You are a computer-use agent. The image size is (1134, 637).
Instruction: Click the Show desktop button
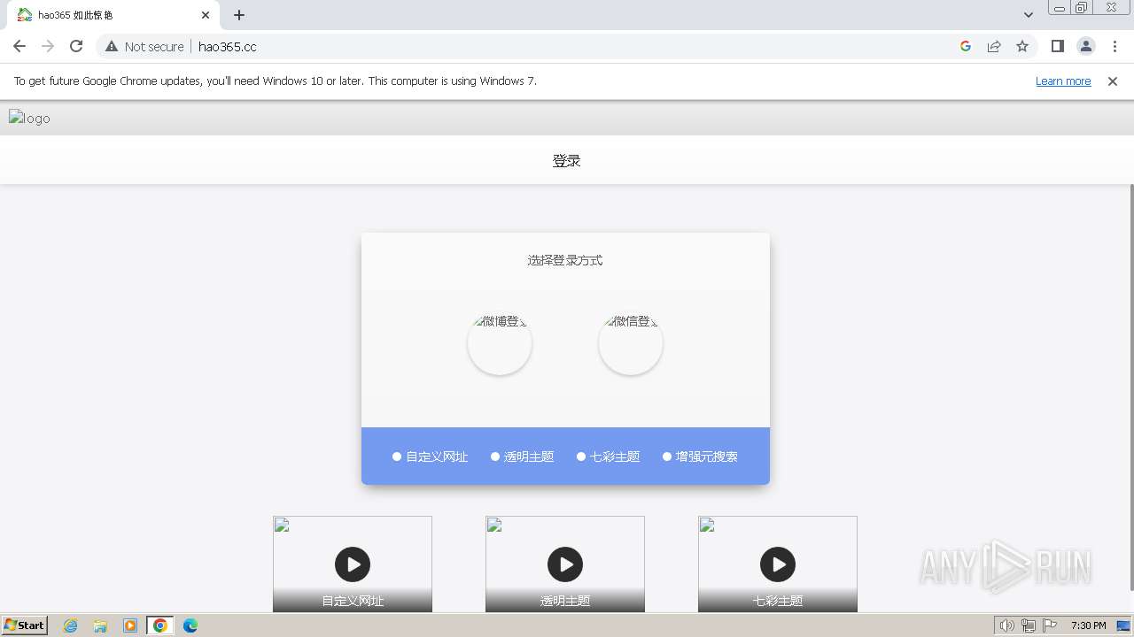[1125, 625]
